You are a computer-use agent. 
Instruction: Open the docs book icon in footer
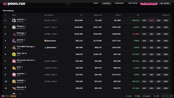coord(158,96)
